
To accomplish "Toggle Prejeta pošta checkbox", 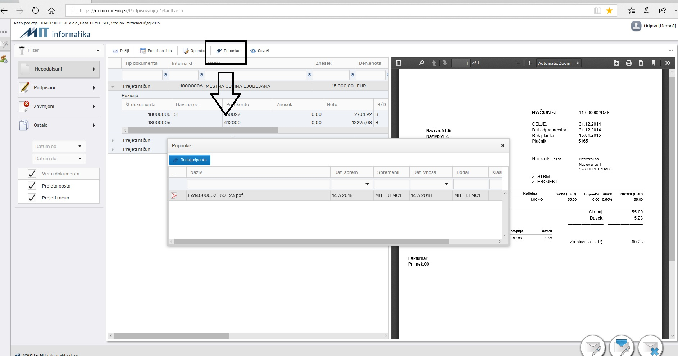I will coord(32,186).
